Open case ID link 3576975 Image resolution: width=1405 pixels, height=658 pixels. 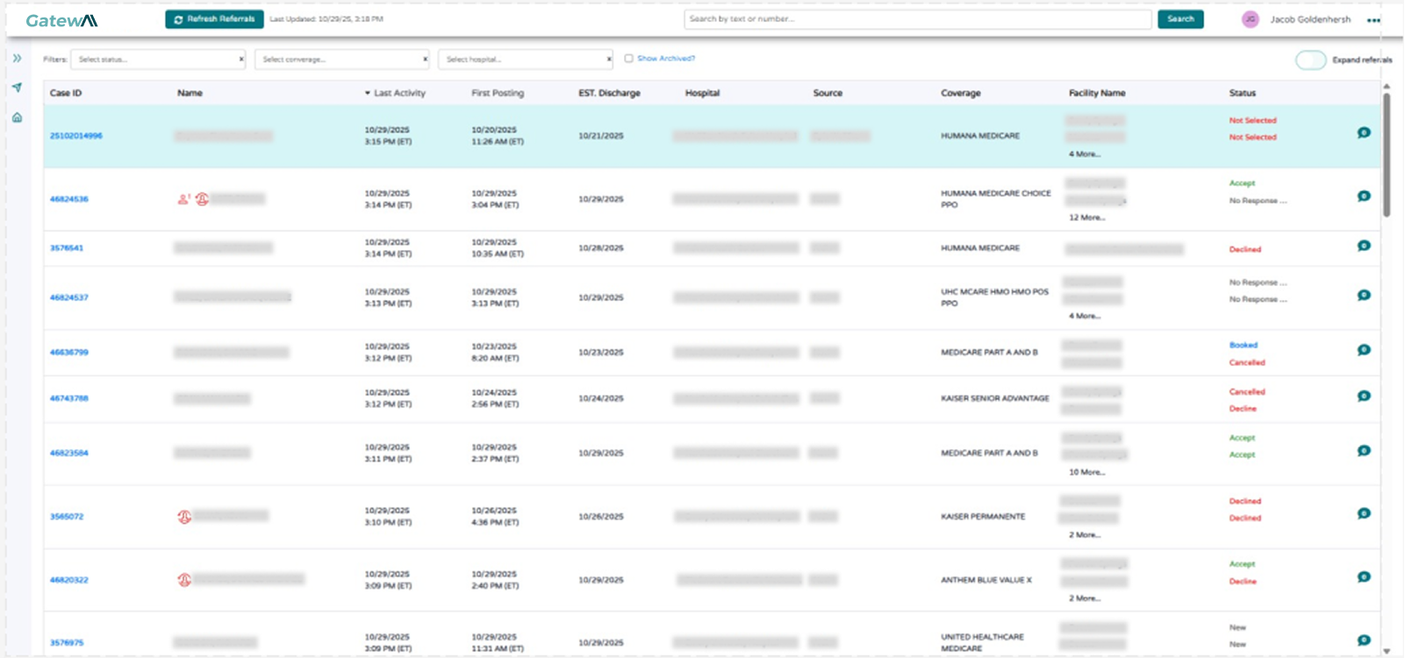(67, 643)
